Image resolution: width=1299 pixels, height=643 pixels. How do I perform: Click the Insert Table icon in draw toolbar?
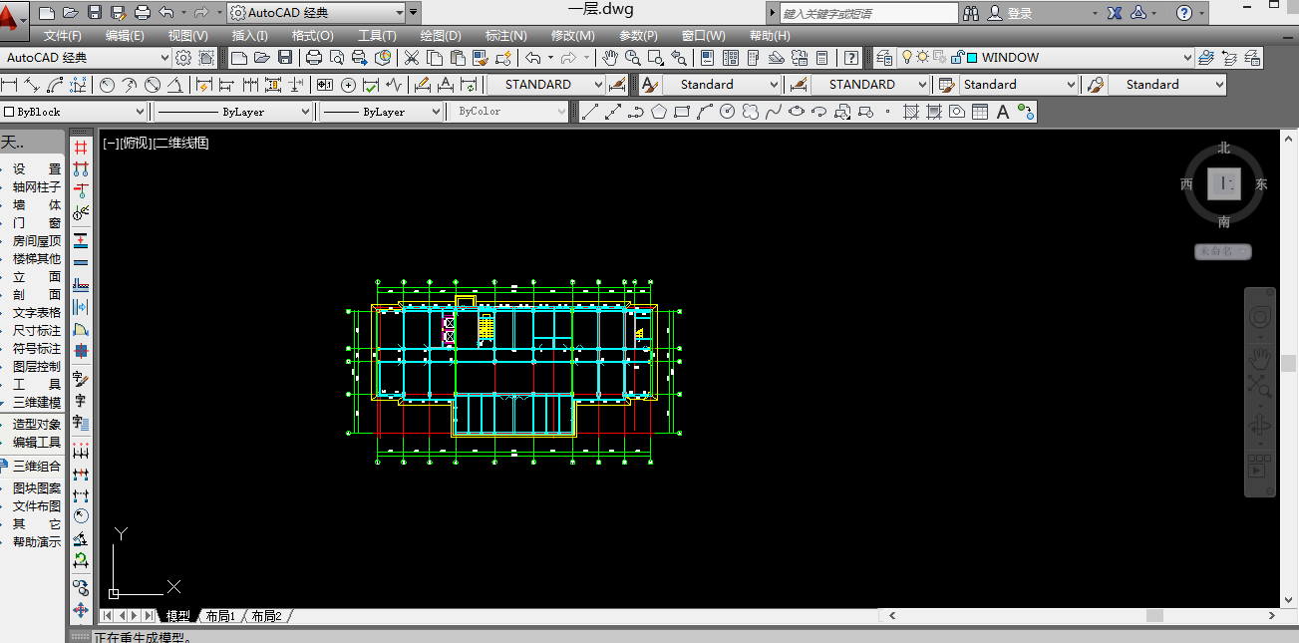[x=980, y=112]
